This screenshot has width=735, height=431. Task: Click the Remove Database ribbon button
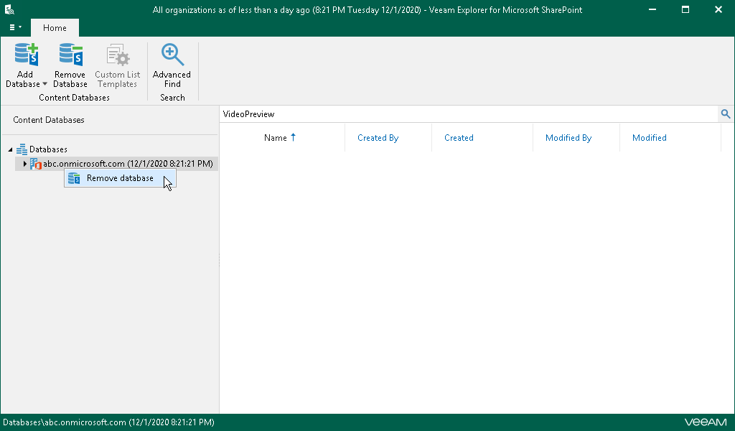(70, 66)
